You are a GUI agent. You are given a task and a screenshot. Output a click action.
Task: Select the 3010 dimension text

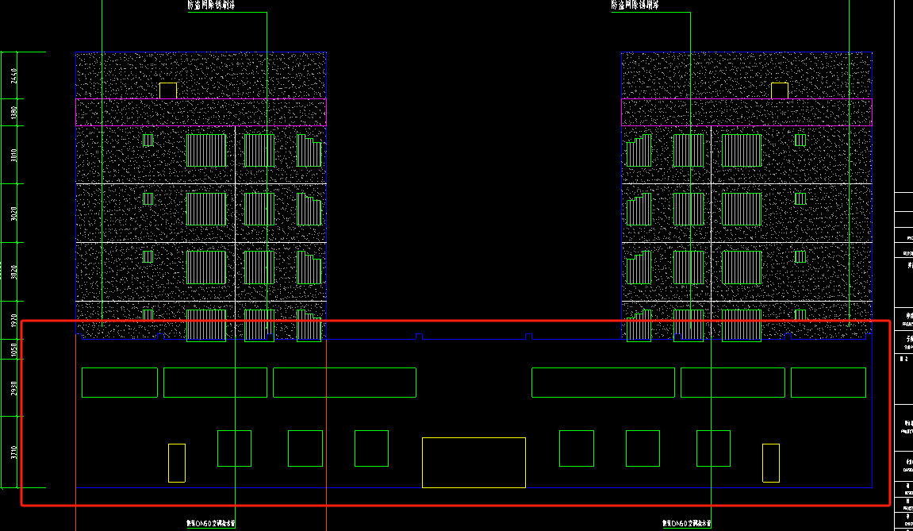(14, 155)
